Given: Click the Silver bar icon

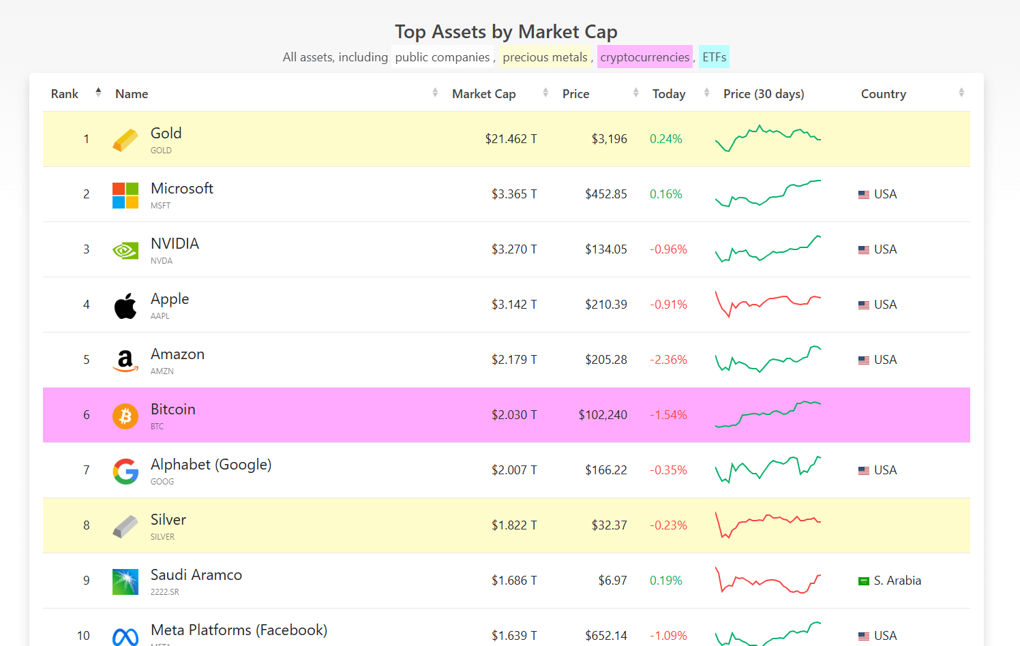Looking at the screenshot, I should (x=125, y=527).
